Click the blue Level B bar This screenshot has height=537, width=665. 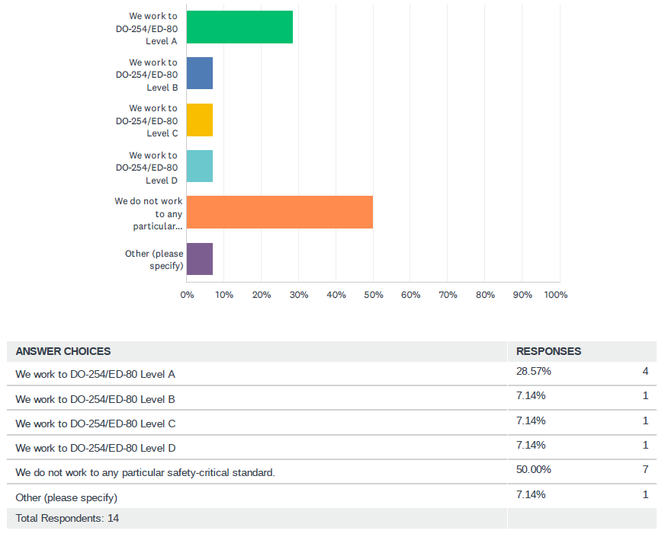(x=200, y=73)
